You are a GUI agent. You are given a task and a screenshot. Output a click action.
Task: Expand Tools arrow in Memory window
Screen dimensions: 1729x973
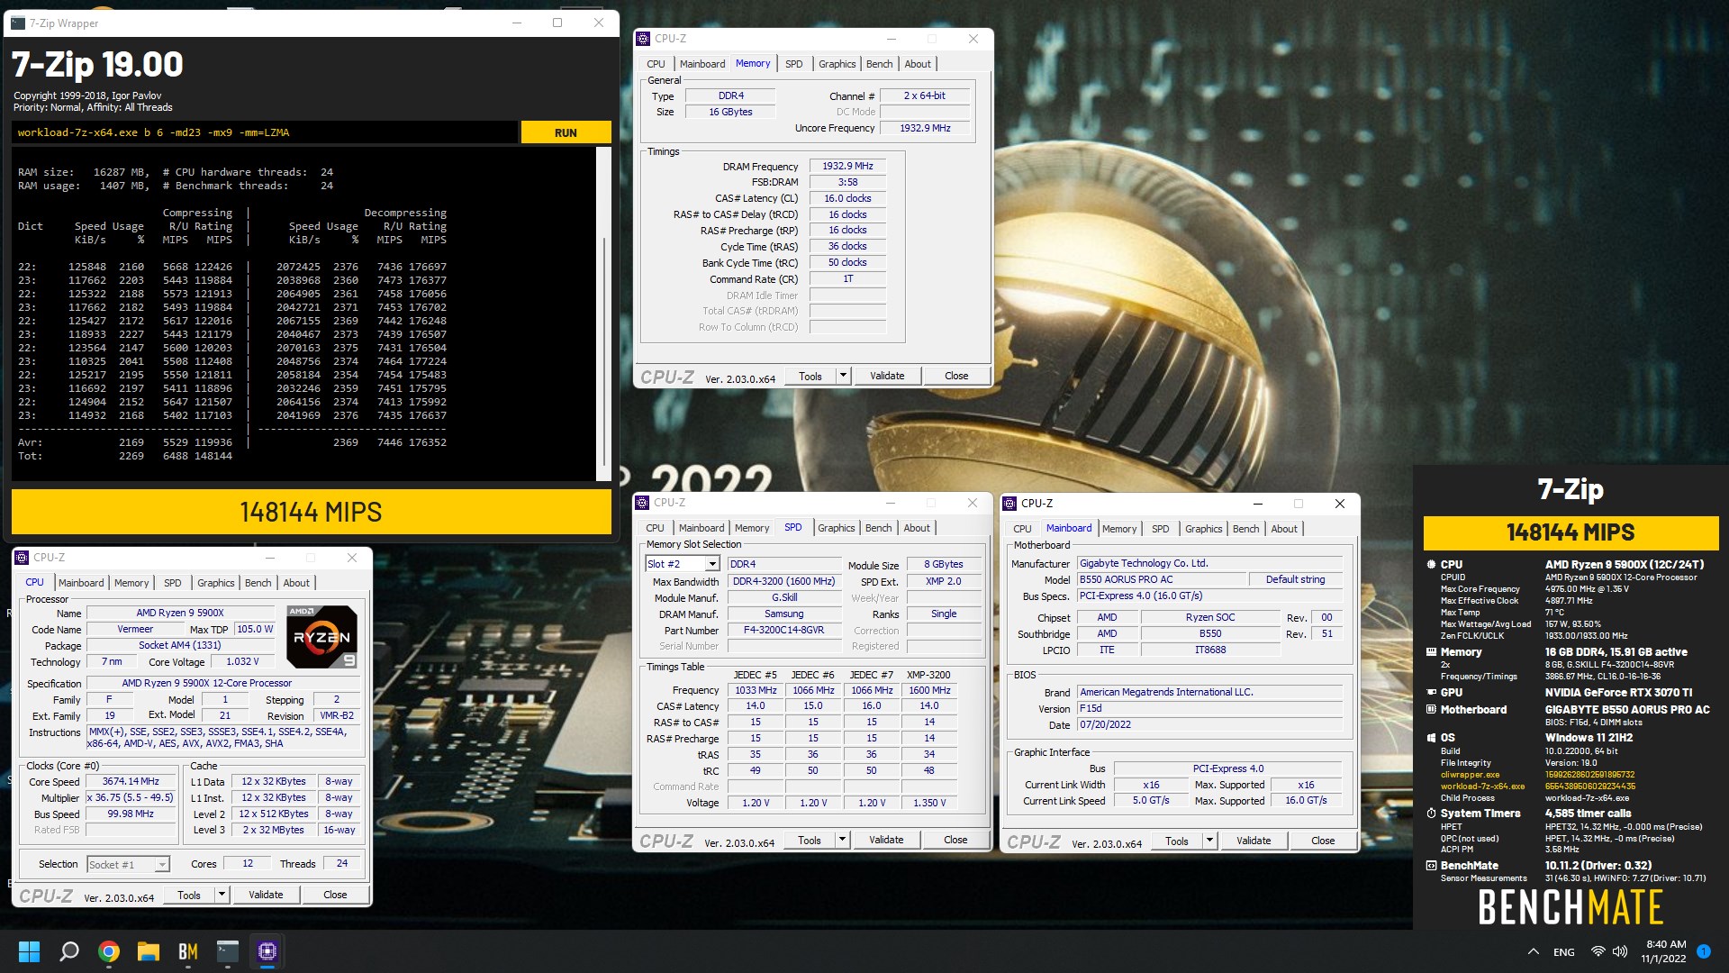843,376
